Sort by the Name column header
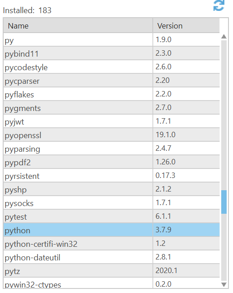This screenshot has height=293, width=233. 78,26
